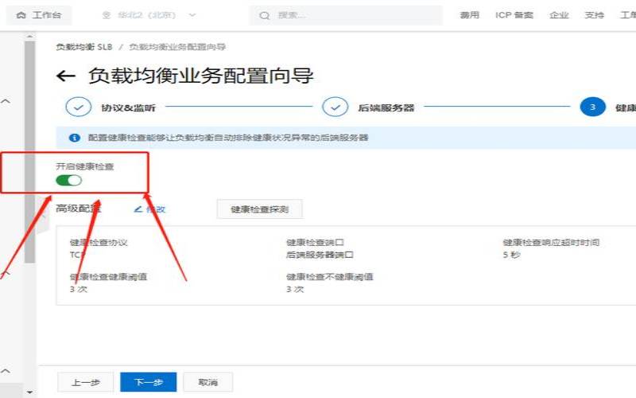Viewport: 636px width, 398px height.
Task: Open the 工作台 home button
Action: coord(39,15)
